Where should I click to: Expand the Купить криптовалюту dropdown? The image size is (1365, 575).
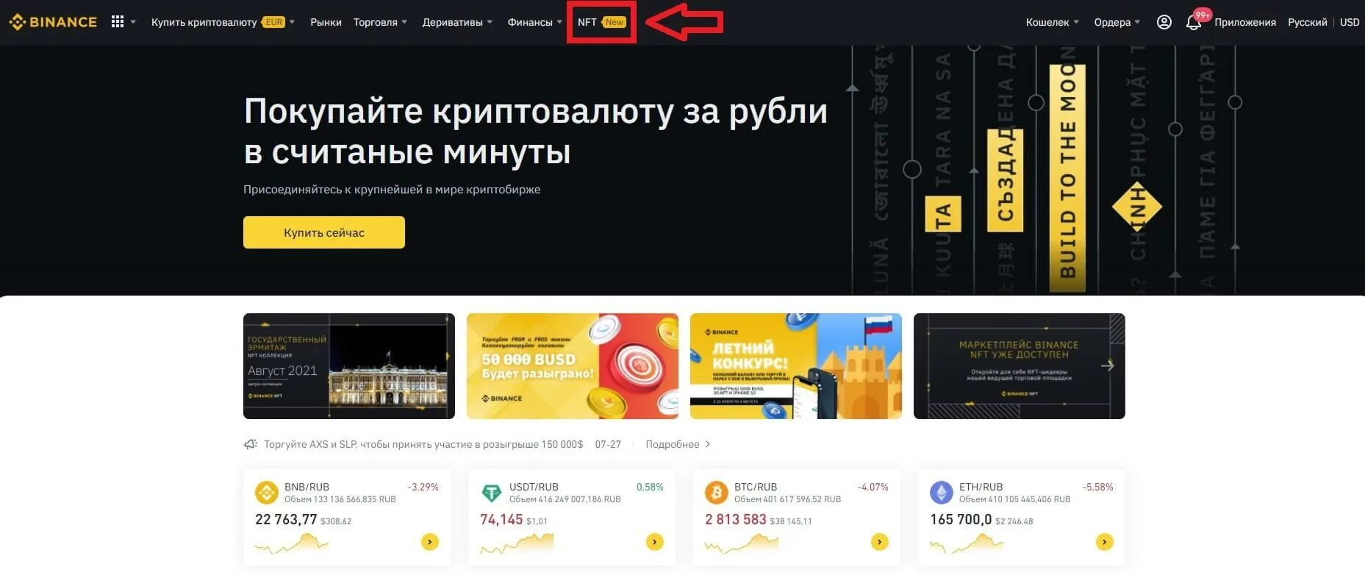pyautogui.click(x=223, y=22)
